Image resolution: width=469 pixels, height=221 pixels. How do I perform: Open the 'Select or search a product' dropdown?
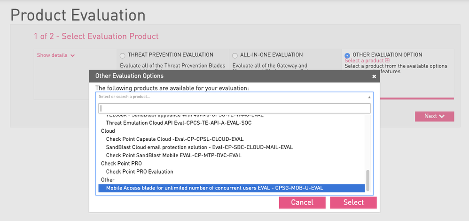click(234, 97)
